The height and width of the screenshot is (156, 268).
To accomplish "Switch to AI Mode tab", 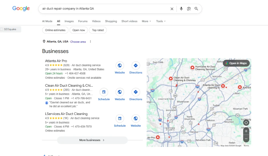I will tap(47, 21).
